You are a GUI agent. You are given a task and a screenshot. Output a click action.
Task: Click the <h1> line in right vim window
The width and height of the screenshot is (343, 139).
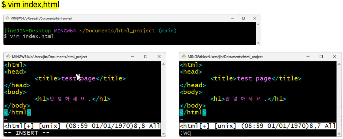click(248, 99)
